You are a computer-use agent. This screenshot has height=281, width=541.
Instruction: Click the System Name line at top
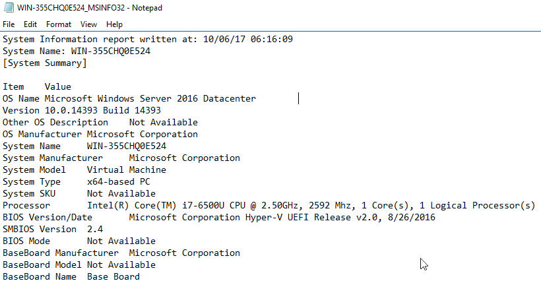(x=76, y=51)
